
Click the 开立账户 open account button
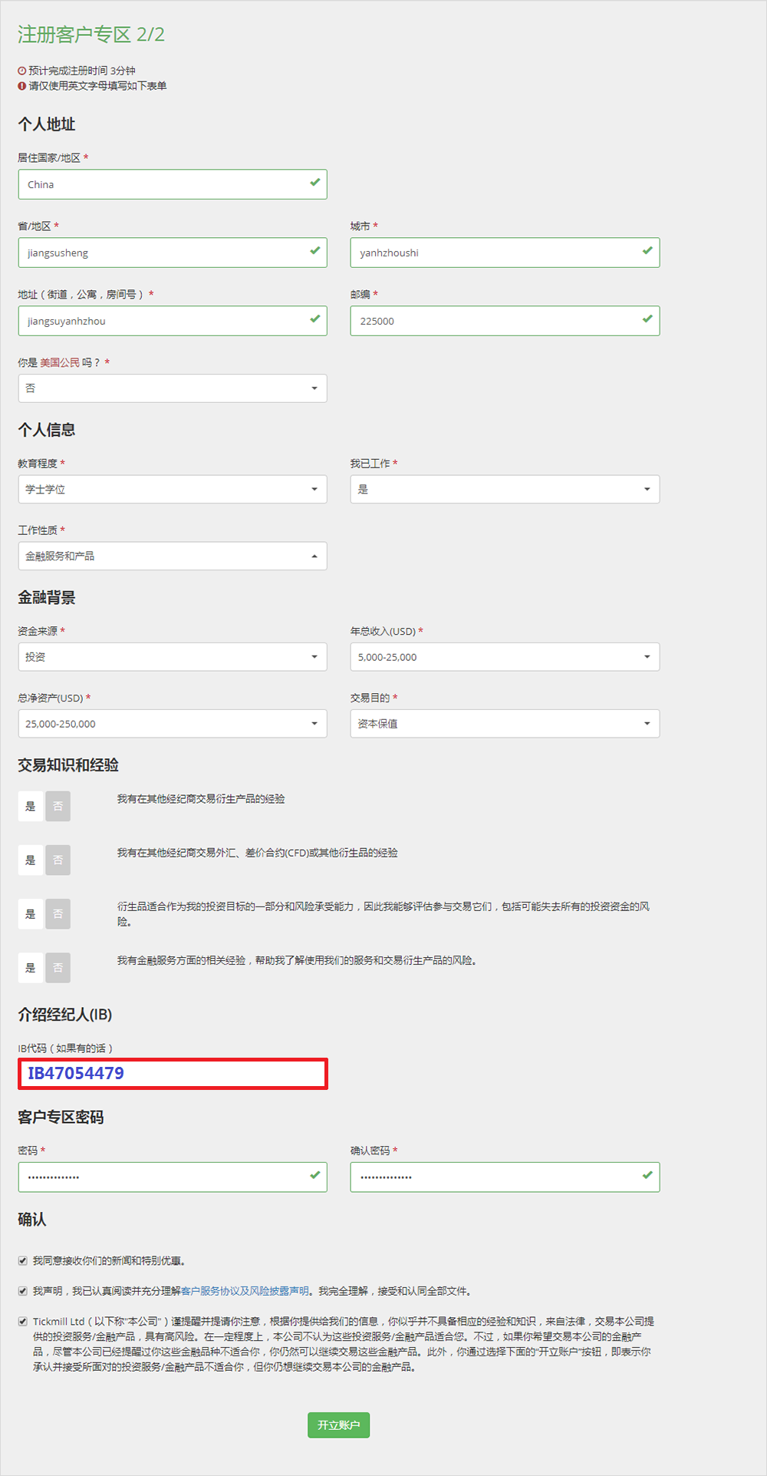click(x=338, y=1425)
